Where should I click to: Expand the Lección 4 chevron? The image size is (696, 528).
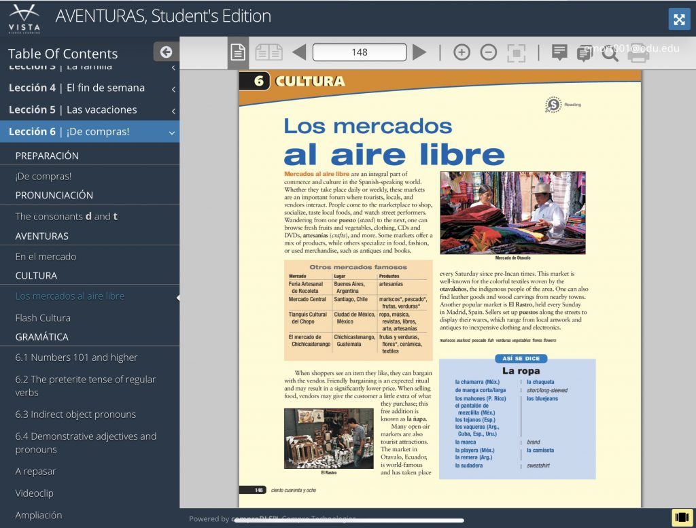(173, 89)
